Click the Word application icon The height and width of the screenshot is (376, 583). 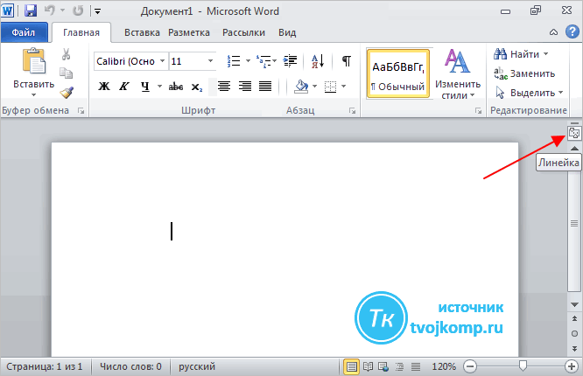[7, 10]
